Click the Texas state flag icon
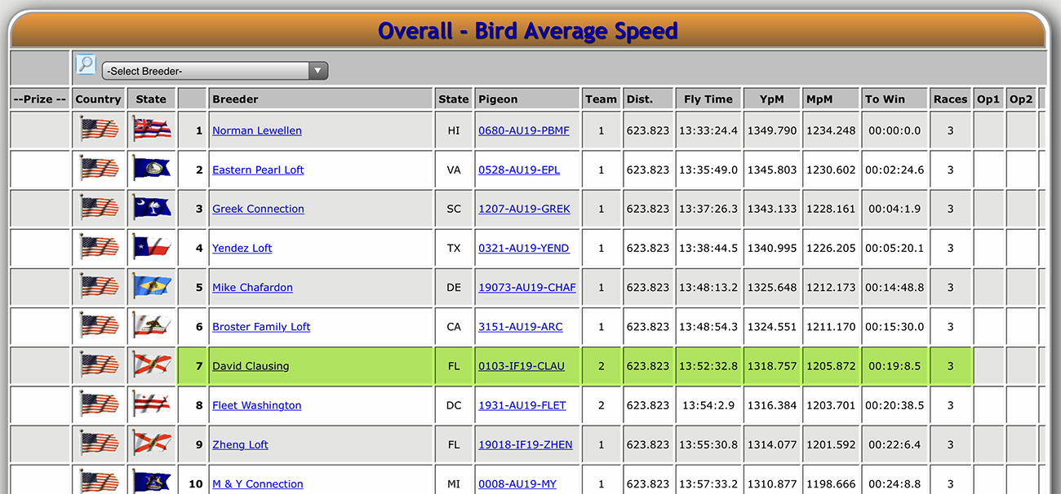This screenshot has width=1061, height=494. [x=151, y=247]
